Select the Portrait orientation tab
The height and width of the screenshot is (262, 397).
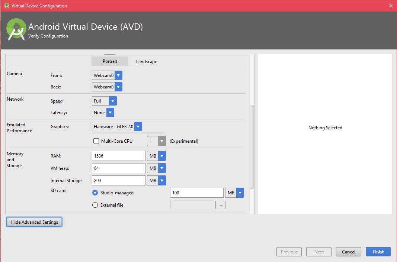click(x=110, y=61)
